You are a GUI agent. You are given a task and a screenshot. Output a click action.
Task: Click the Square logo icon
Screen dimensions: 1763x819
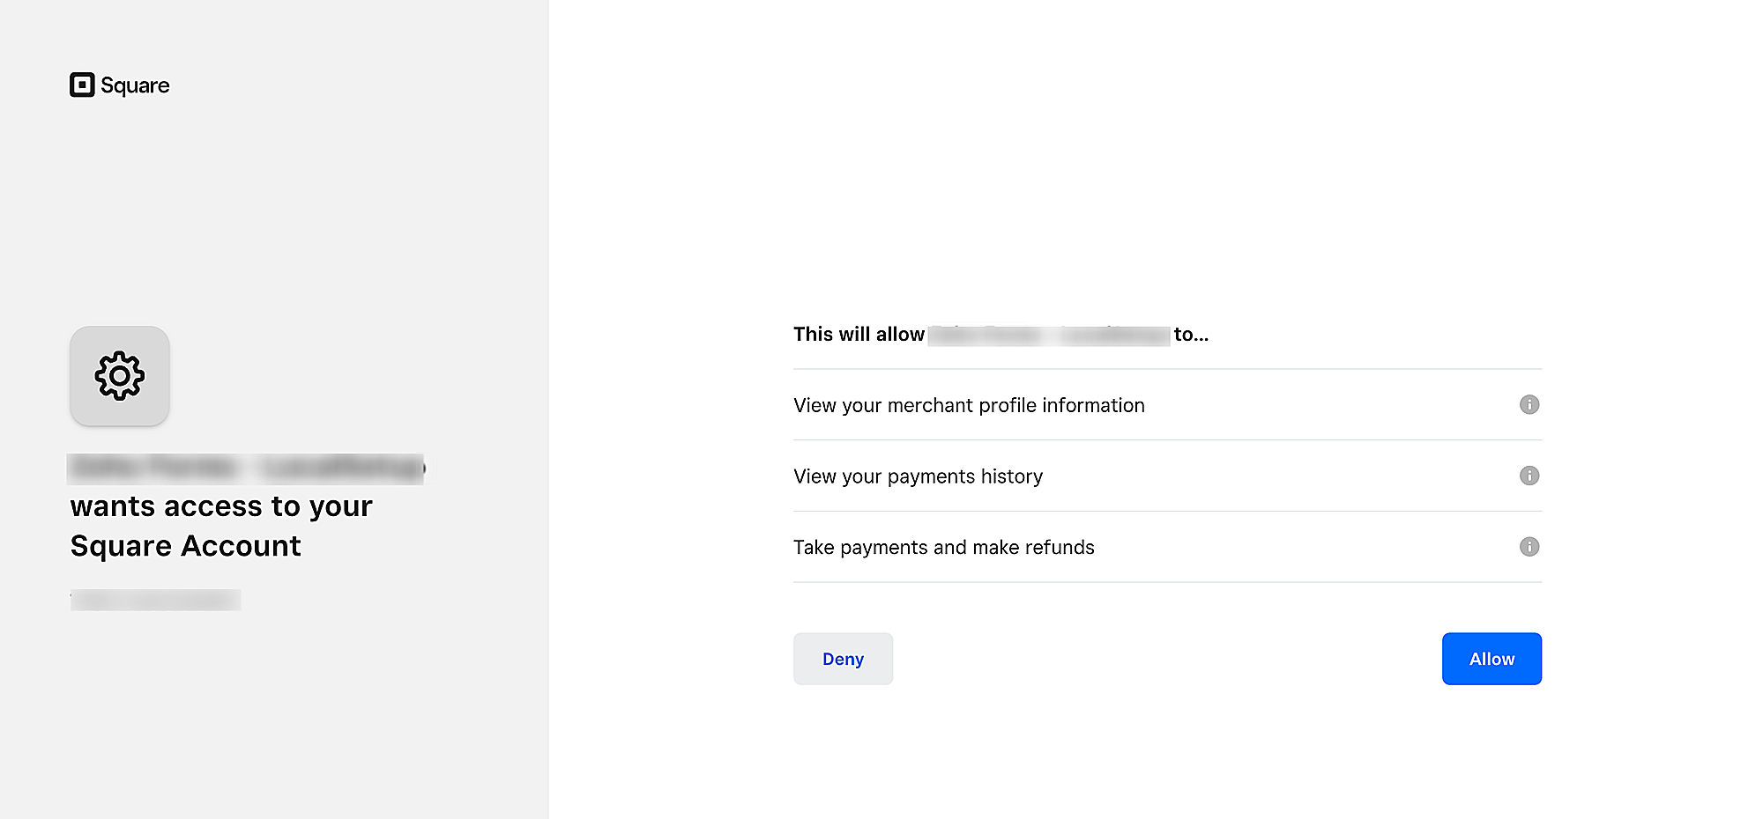pos(82,85)
